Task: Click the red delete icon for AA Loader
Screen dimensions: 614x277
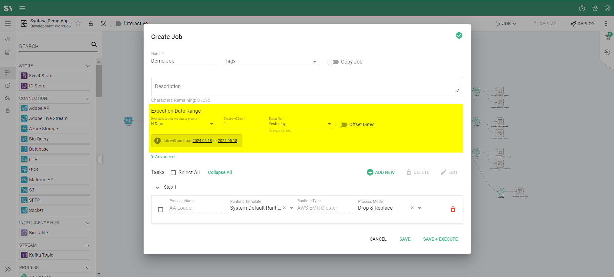Action: pos(453,209)
